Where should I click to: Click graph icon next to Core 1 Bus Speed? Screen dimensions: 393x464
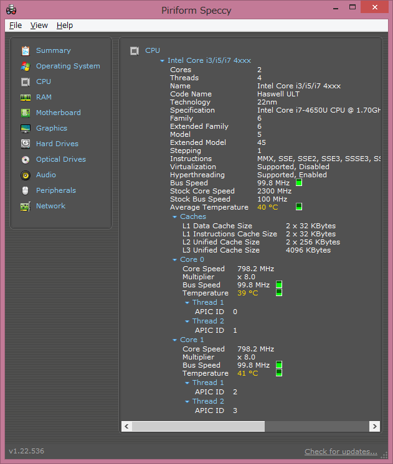[x=279, y=364]
